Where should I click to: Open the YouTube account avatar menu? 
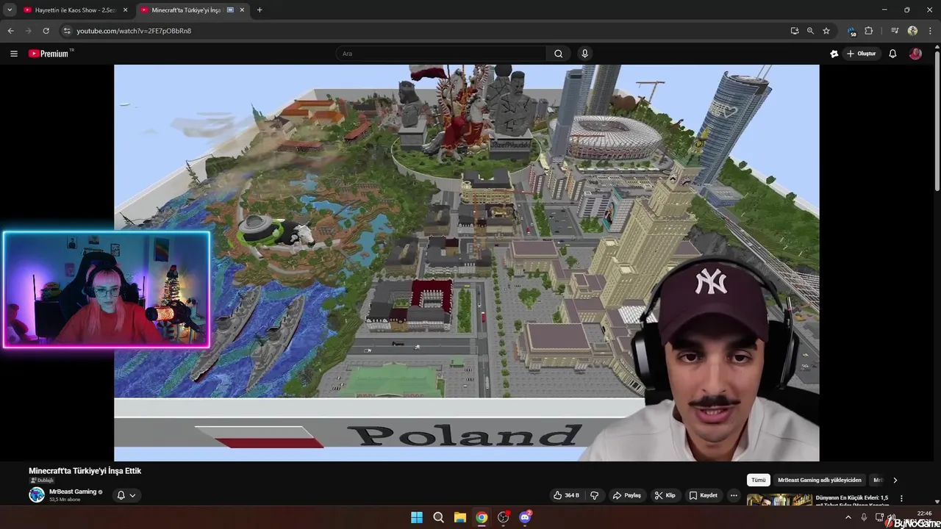(915, 54)
